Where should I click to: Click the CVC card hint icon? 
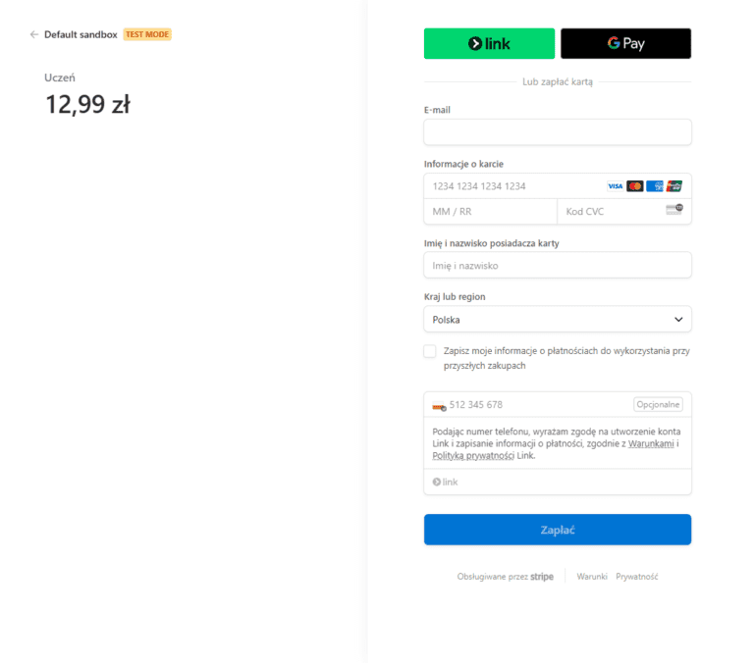[x=673, y=209]
